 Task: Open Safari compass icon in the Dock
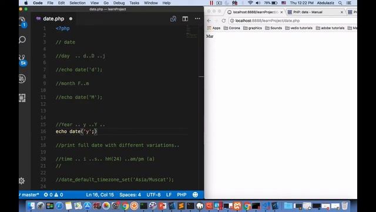[x=59, y=206]
